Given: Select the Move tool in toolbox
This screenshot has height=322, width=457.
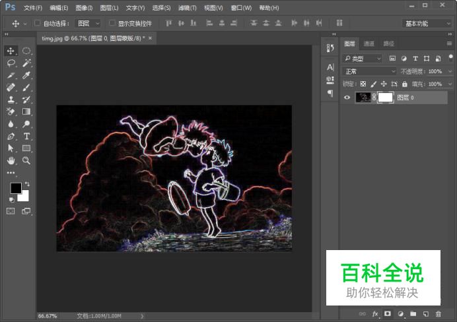Looking at the screenshot, I should pyautogui.click(x=11, y=51).
